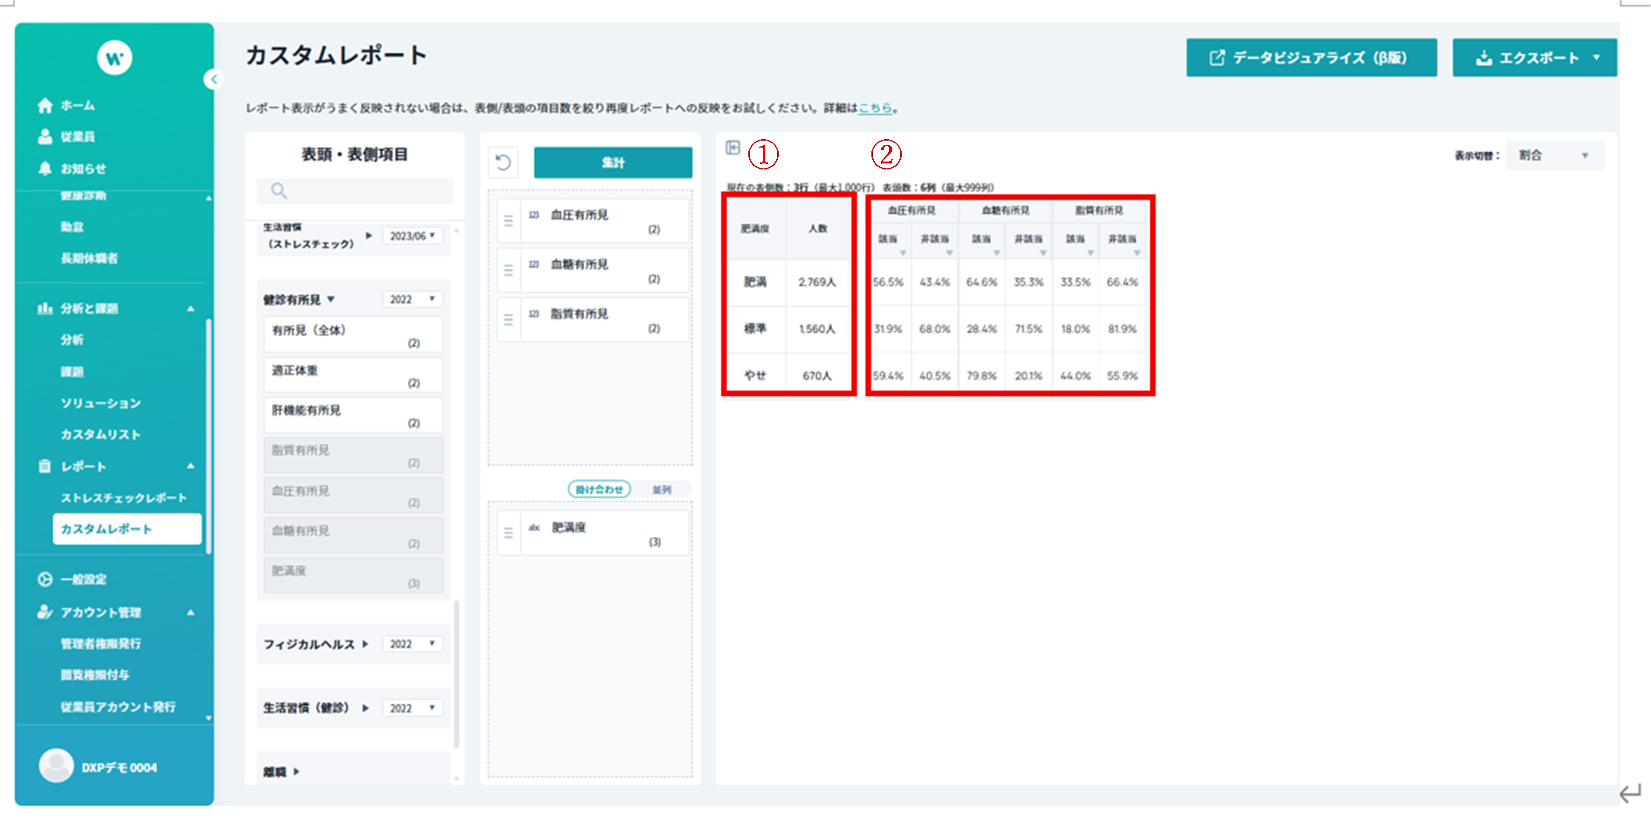Collapse the sidebar with the arrow button
1651x824 pixels.
click(214, 80)
